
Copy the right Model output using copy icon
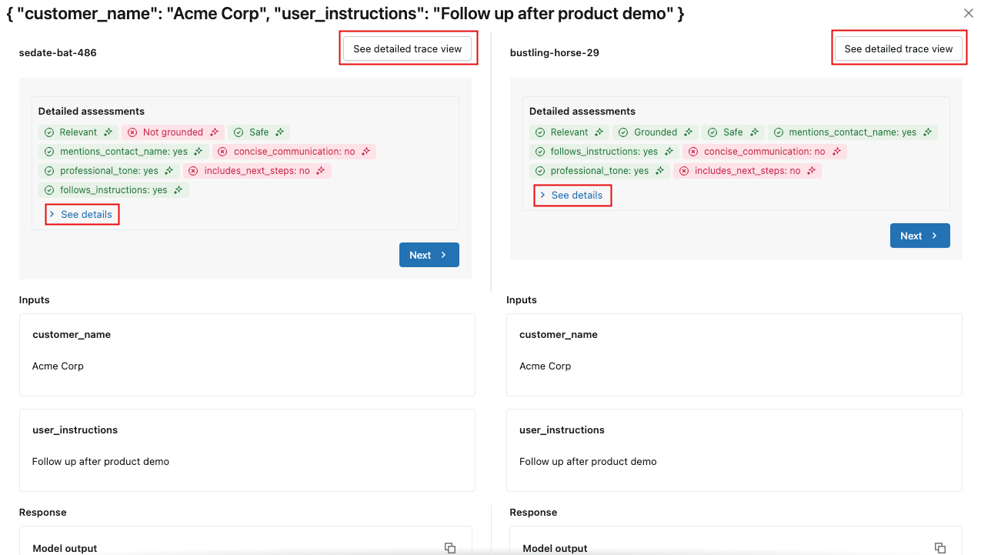coord(939,548)
